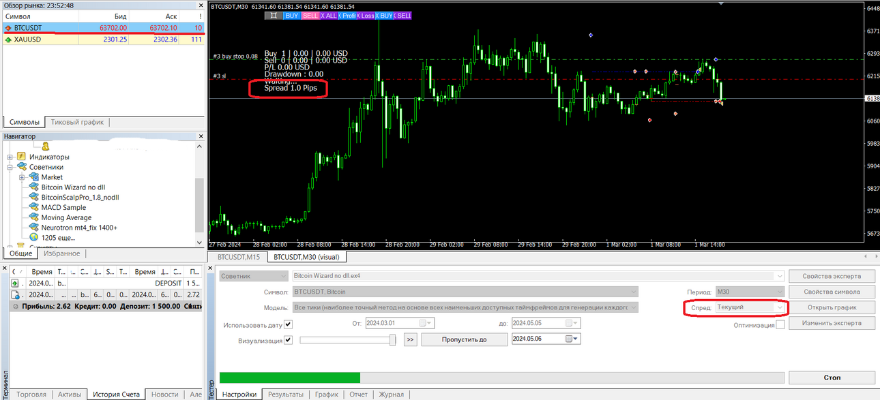Image resolution: width=880 pixels, height=400 pixels.
Task: Toggle the Использовать дату checkbox
Action: click(x=288, y=324)
